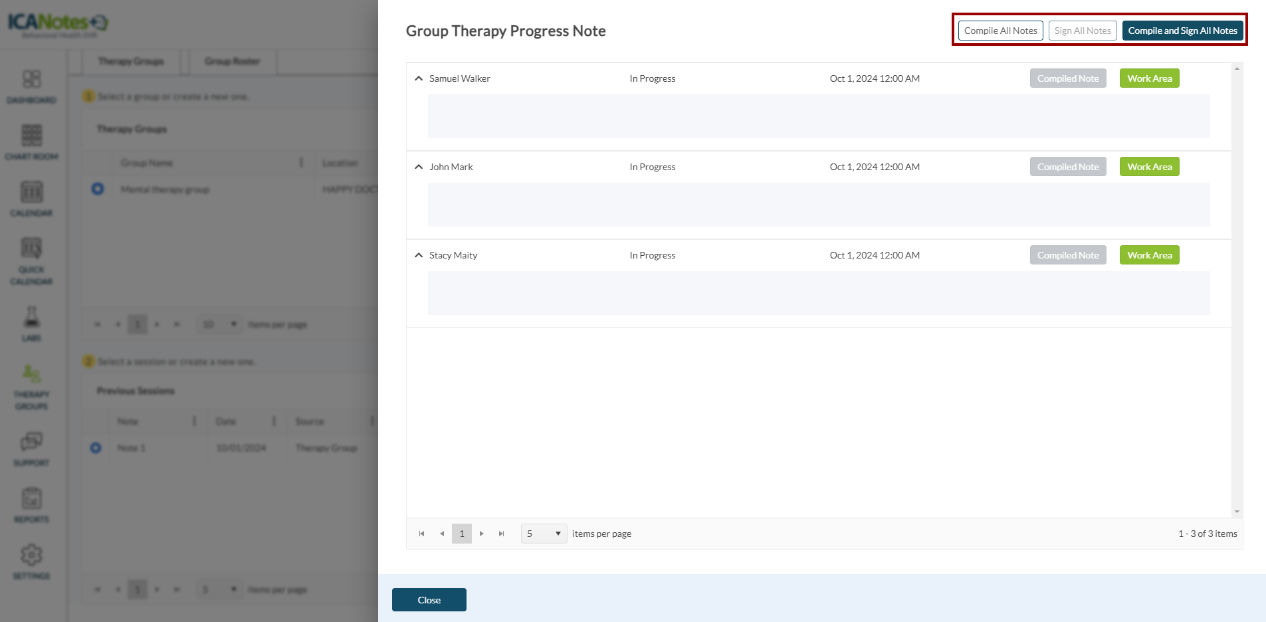The image size is (1266, 622).
Task: Open Calendar from sidebar
Action: click(x=32, y=199)
